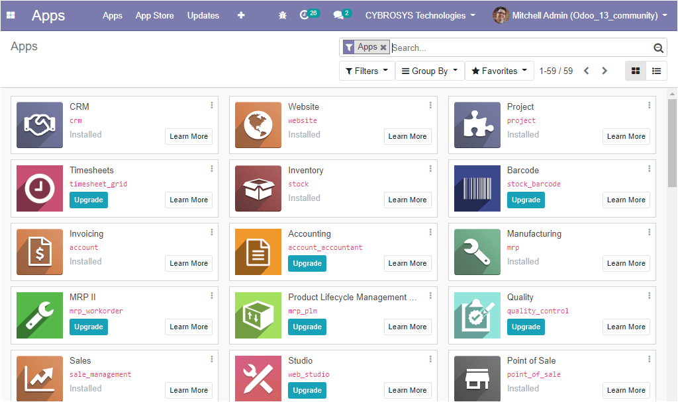Click the Apps brand title in navbar
The width and height of the screenshot is (678, 402).
point(48,16)
